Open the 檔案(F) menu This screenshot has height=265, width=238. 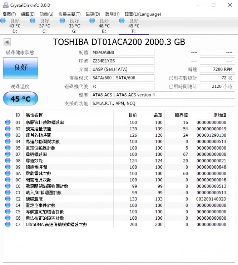point(9,14)
